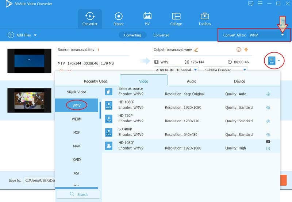Switch to the Recently Used tab
The width and height of the screenshot is (292, 202).
(x=96, y=81)
